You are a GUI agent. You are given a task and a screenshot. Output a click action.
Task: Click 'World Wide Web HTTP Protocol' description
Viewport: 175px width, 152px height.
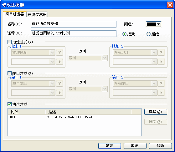coord(74,117)
